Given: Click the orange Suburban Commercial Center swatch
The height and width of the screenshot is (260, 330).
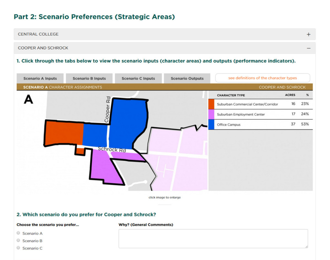Looking at the screenshot, I should 211,104.
